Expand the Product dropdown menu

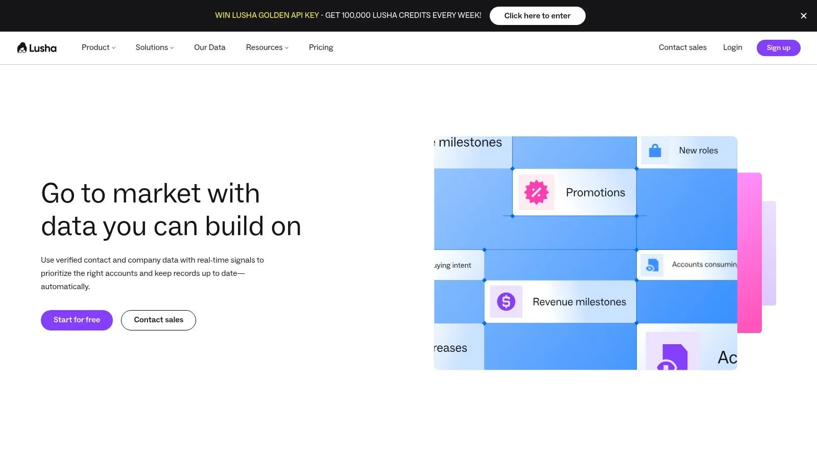click(99, 47)
